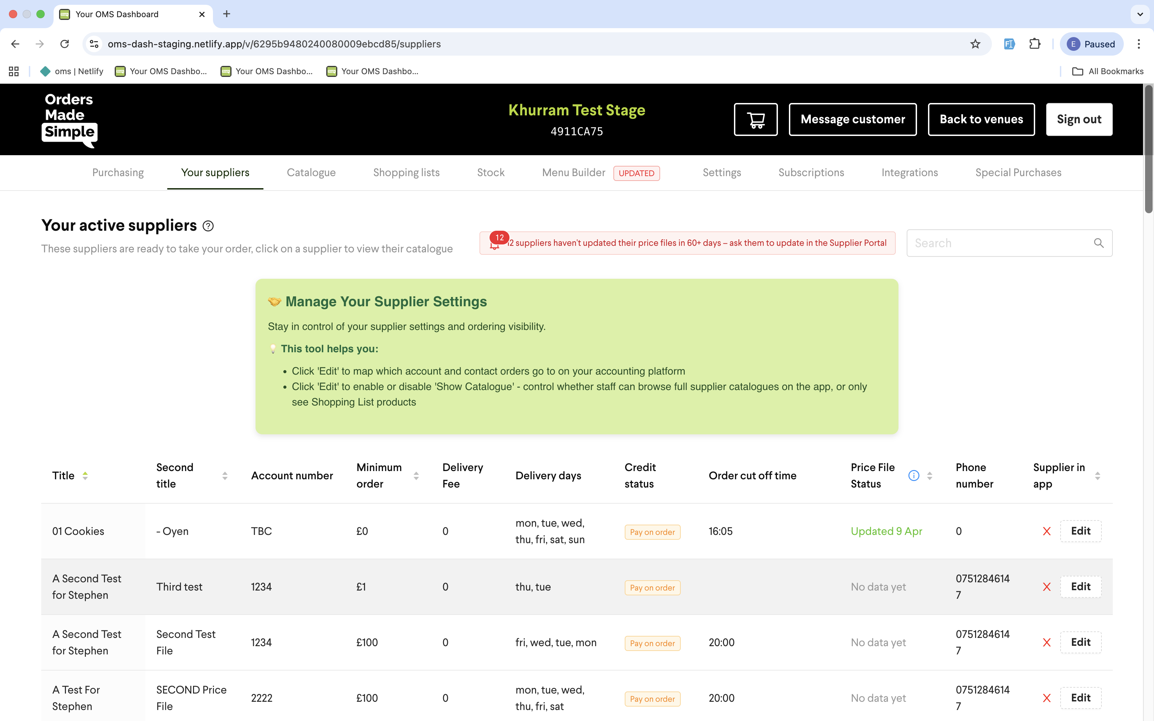
Task: Click Pay on order badge in 01 Cookies row
Action: [x=652, y=532]
